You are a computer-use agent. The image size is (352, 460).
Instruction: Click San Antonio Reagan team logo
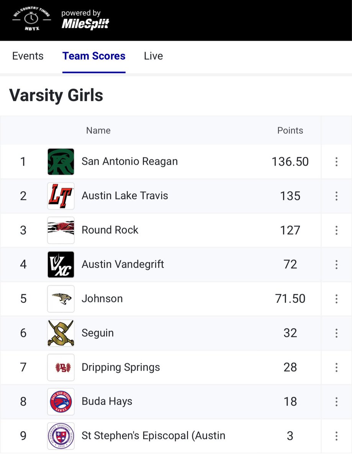pyautogui.click(x=61, y=162)
